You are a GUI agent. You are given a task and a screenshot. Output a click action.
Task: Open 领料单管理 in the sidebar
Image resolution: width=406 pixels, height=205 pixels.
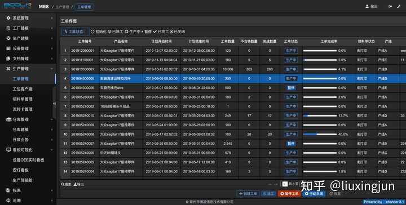(x=23, y=99)
